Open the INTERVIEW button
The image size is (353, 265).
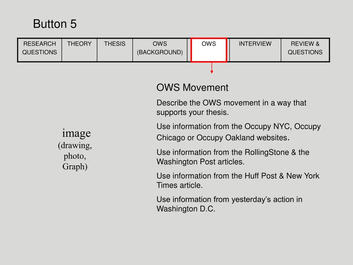[255, 50]
